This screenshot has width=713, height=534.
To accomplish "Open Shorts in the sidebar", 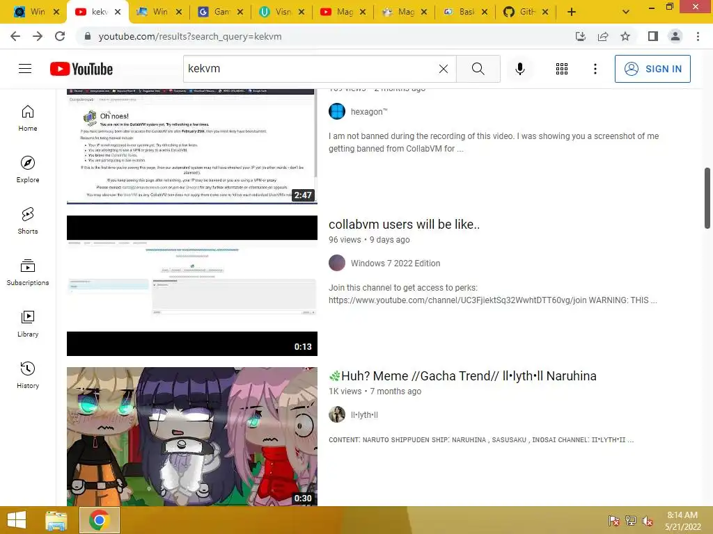I will click(28, 220).
